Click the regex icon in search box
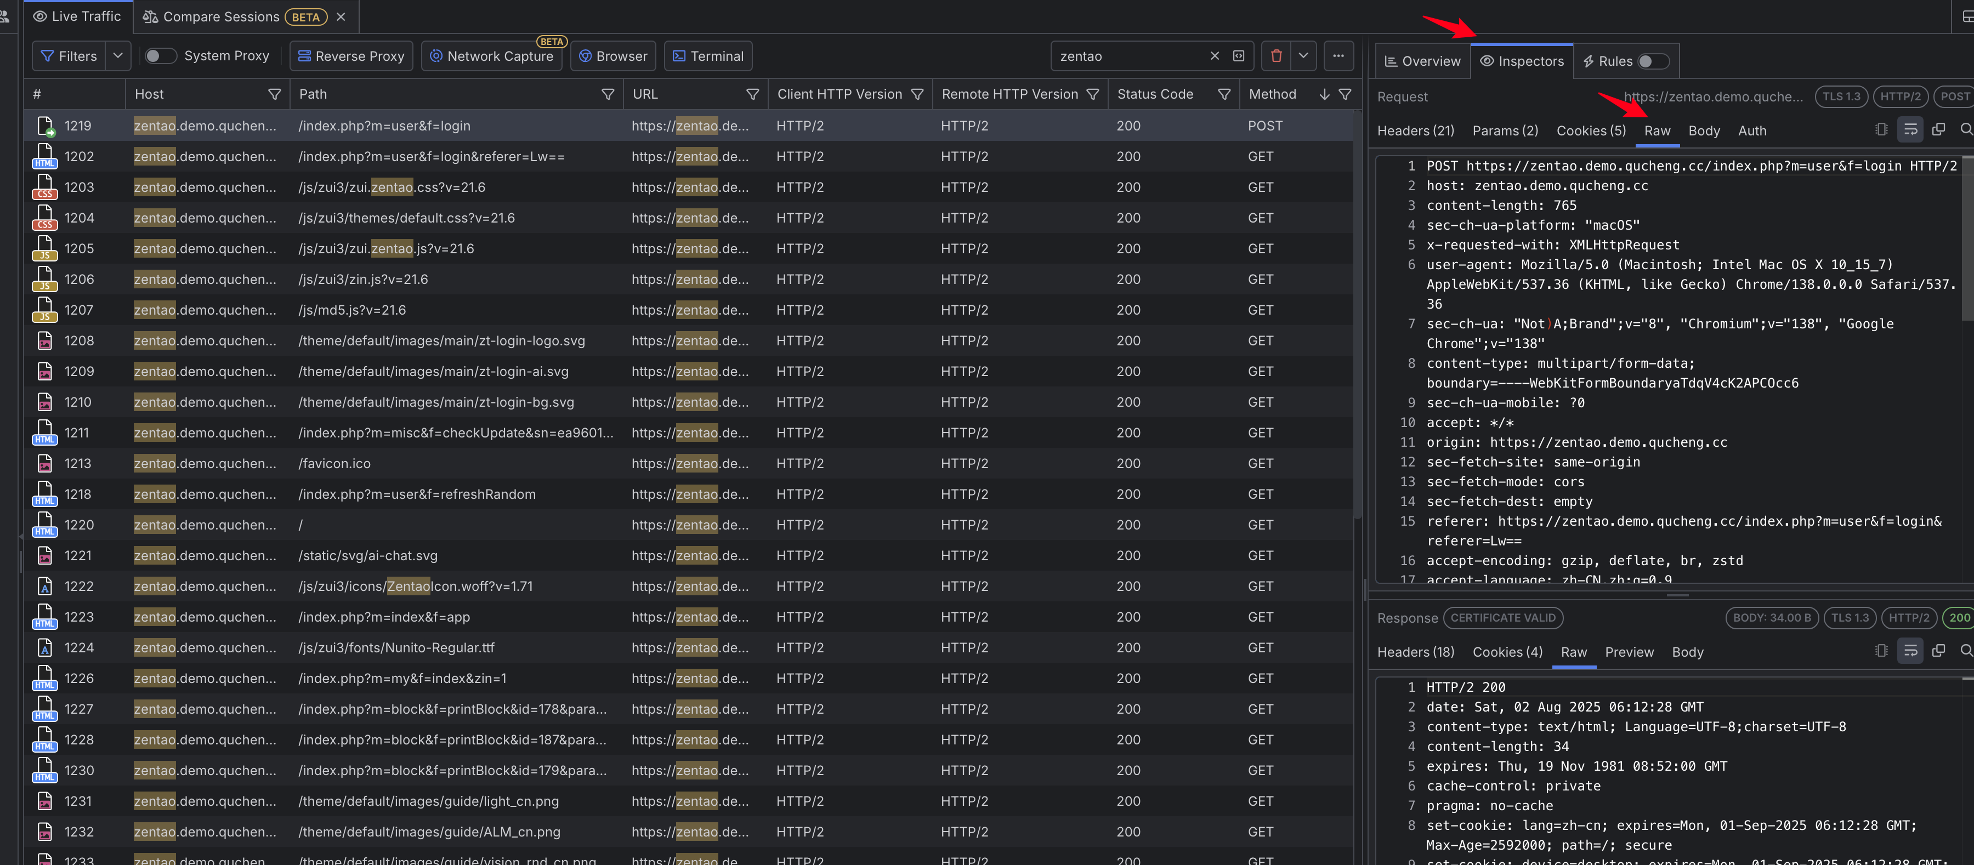1974x865 pixels. 1238,56
